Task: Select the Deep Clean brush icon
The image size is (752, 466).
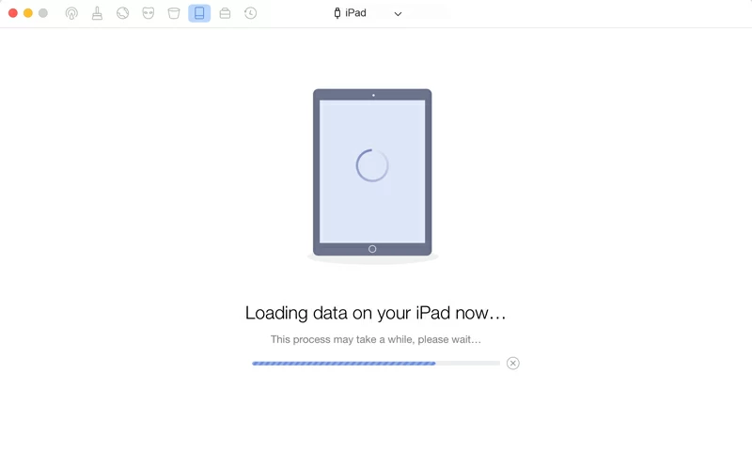Action: (97, 13)
